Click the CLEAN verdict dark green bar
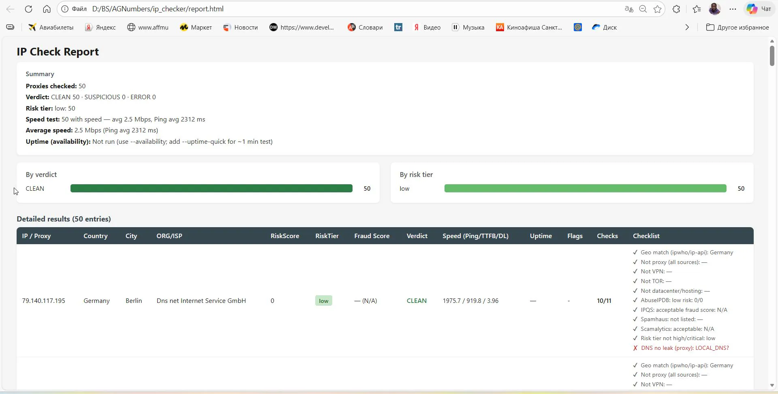Image resolution: width=778 pixels, height=394 pixels. tap(212, 188)
